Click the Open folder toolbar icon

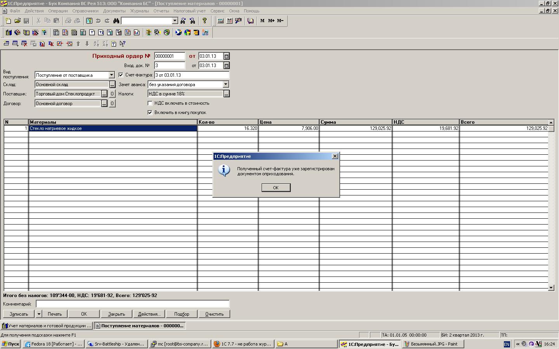tap(17, 21)
